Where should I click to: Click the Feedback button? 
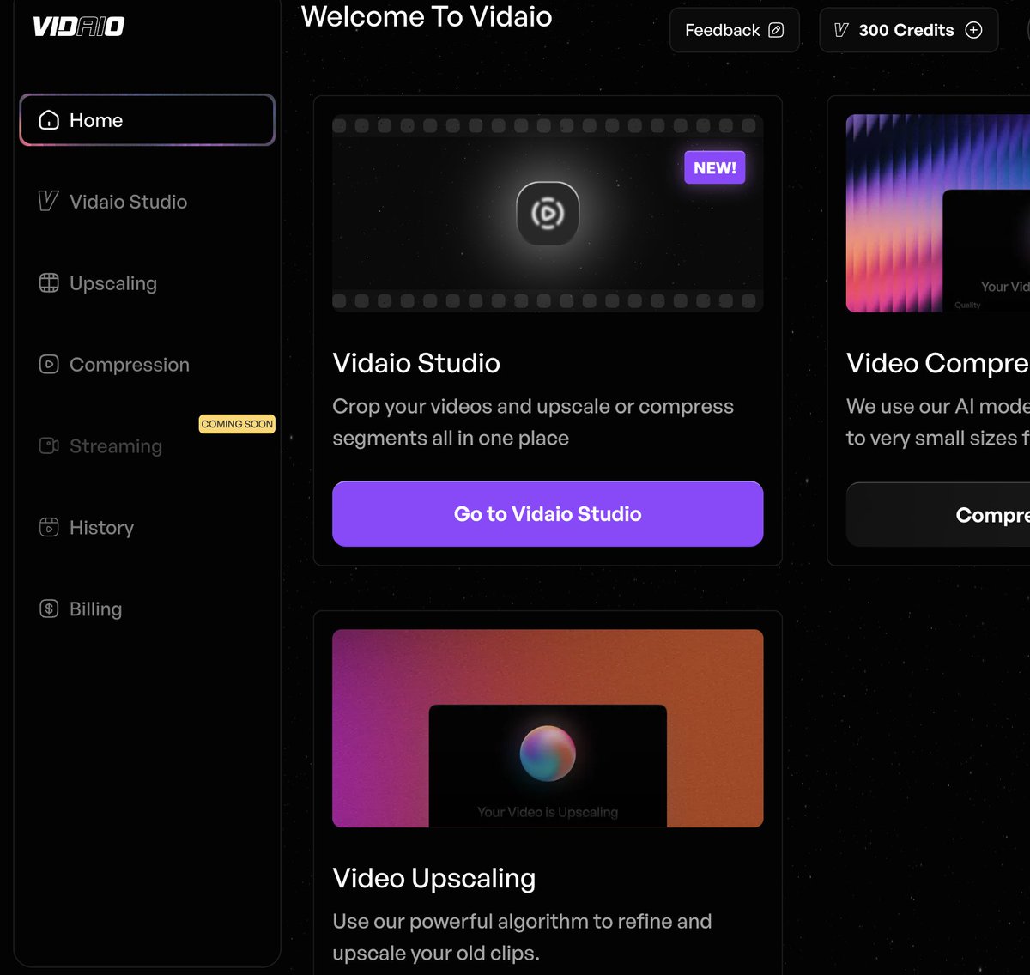coord(734,30)
